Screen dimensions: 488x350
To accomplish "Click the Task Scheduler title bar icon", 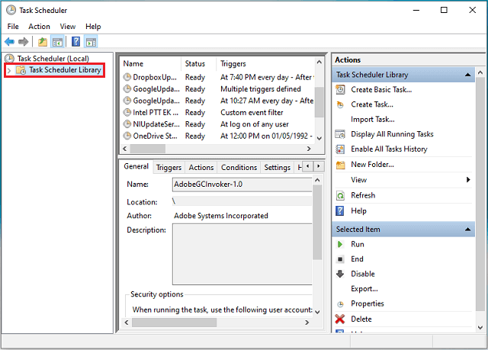I will tap(11, 10).
